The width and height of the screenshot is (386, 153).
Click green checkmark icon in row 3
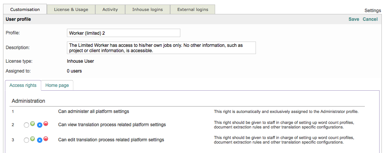[x=33, y=139]
